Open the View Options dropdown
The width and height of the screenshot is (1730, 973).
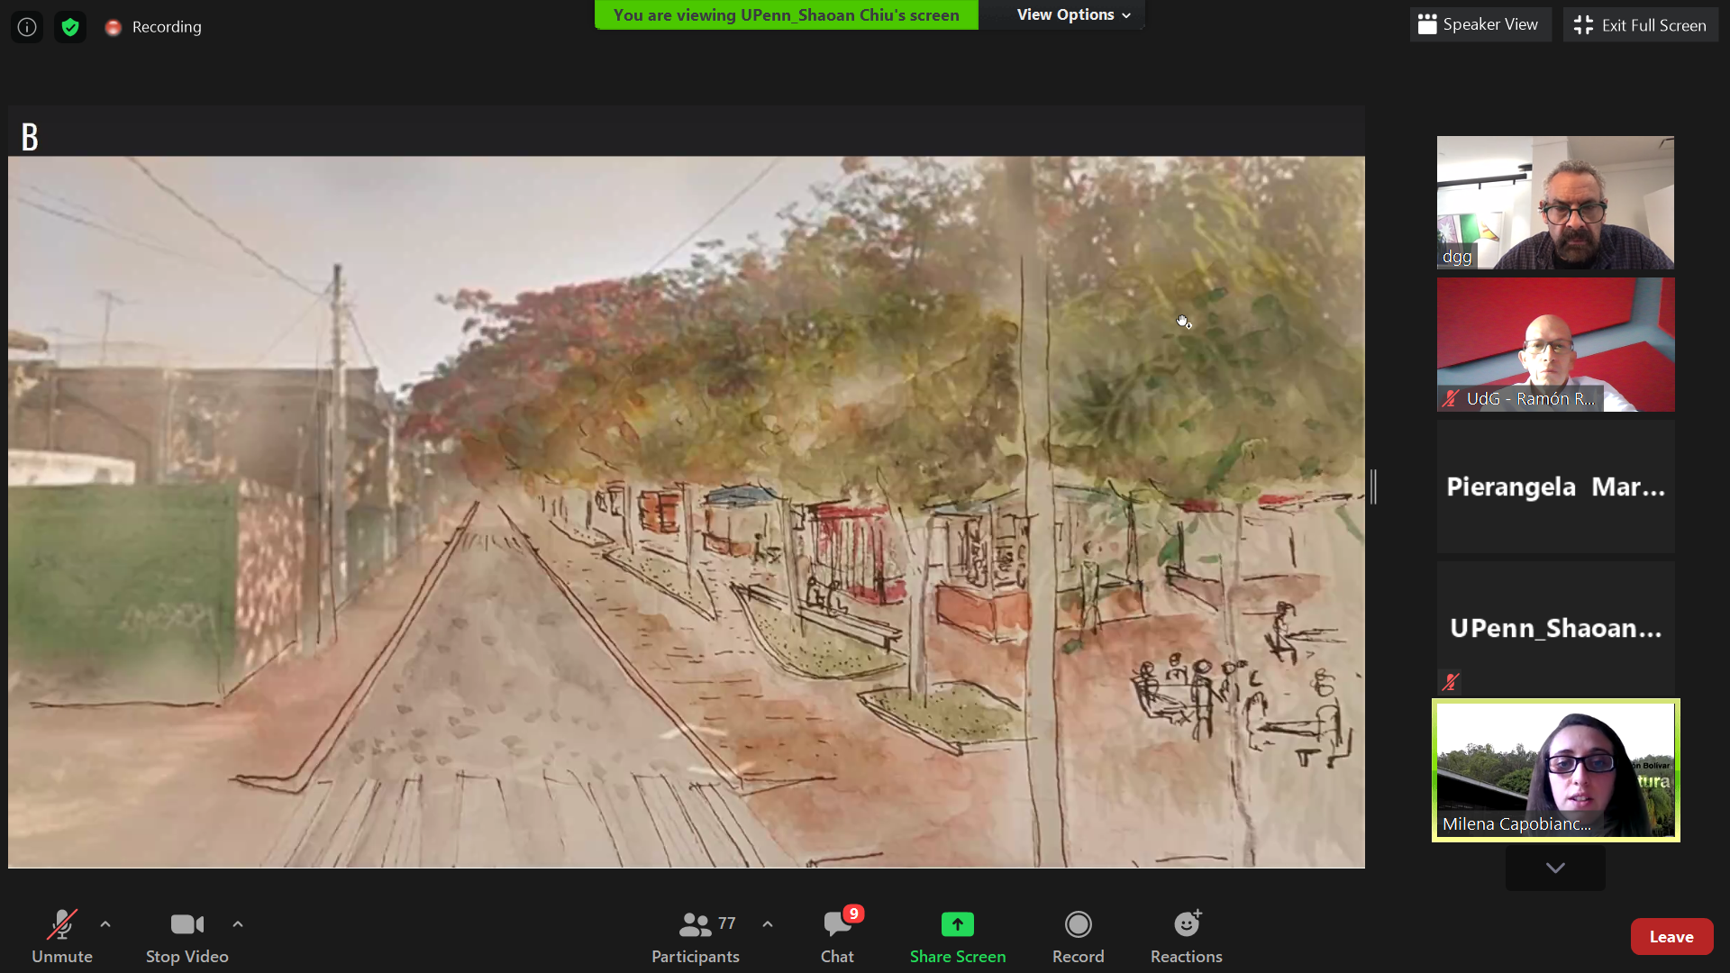tap(1072, 15)
